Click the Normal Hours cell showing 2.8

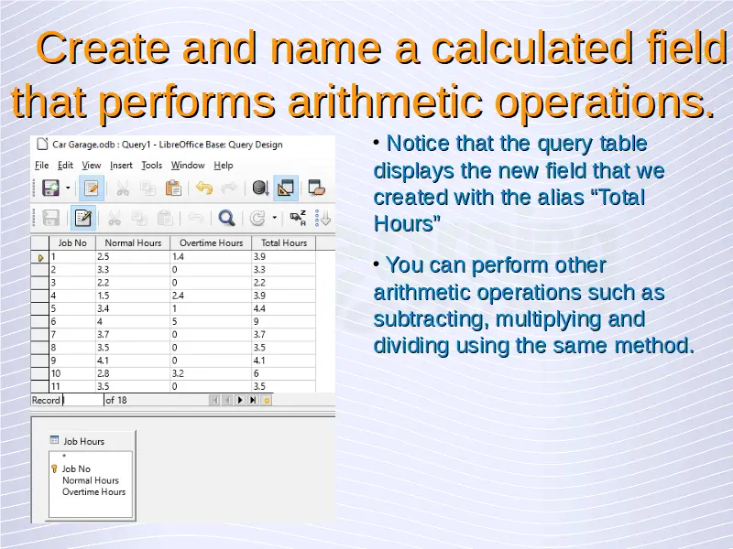click(x=133, y=373)
